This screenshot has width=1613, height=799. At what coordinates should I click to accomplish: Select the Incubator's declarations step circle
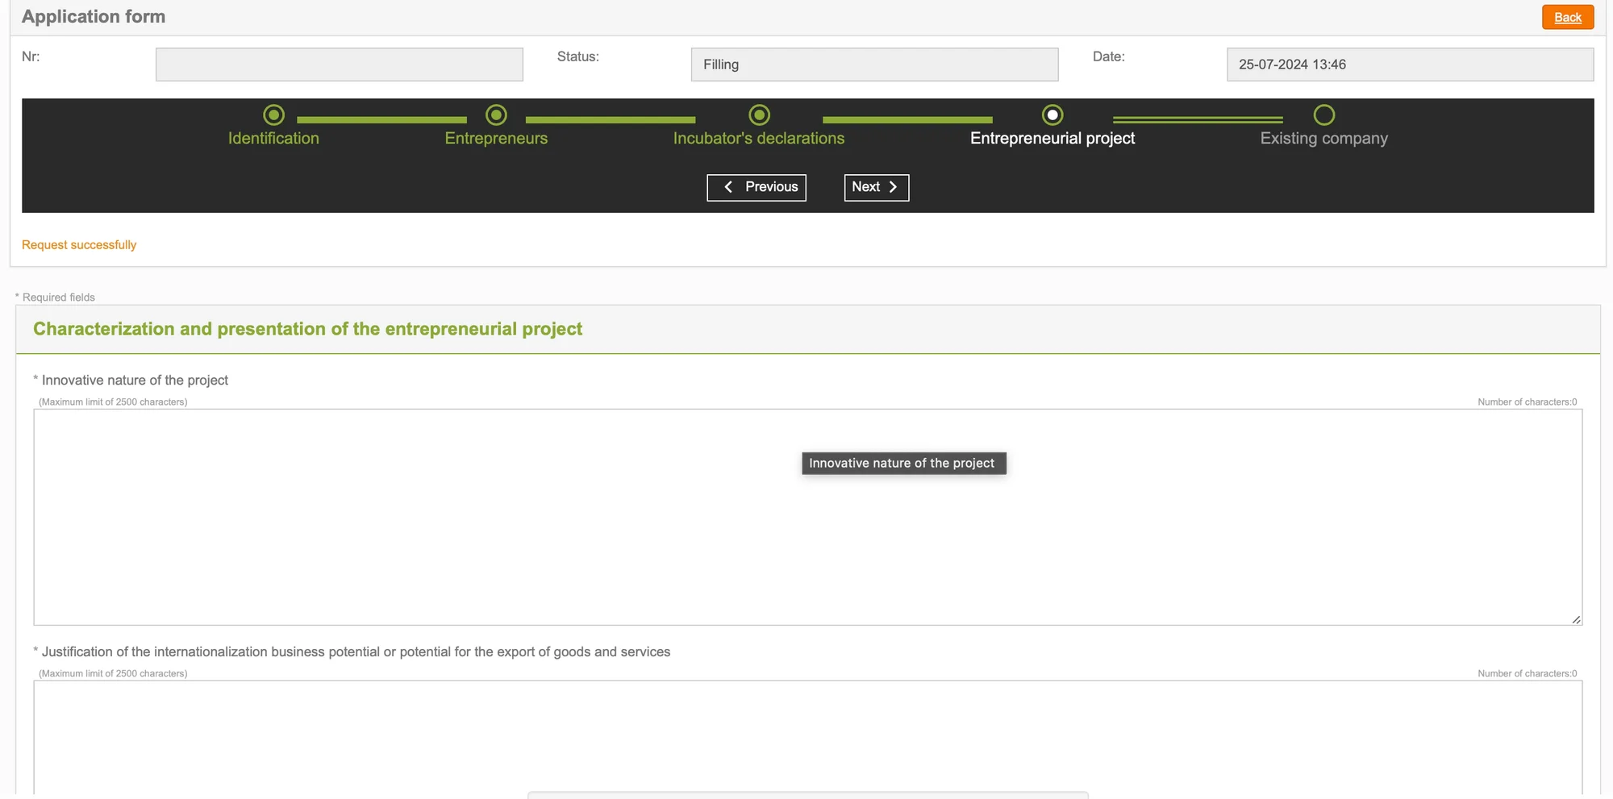(x=760, y=115)
